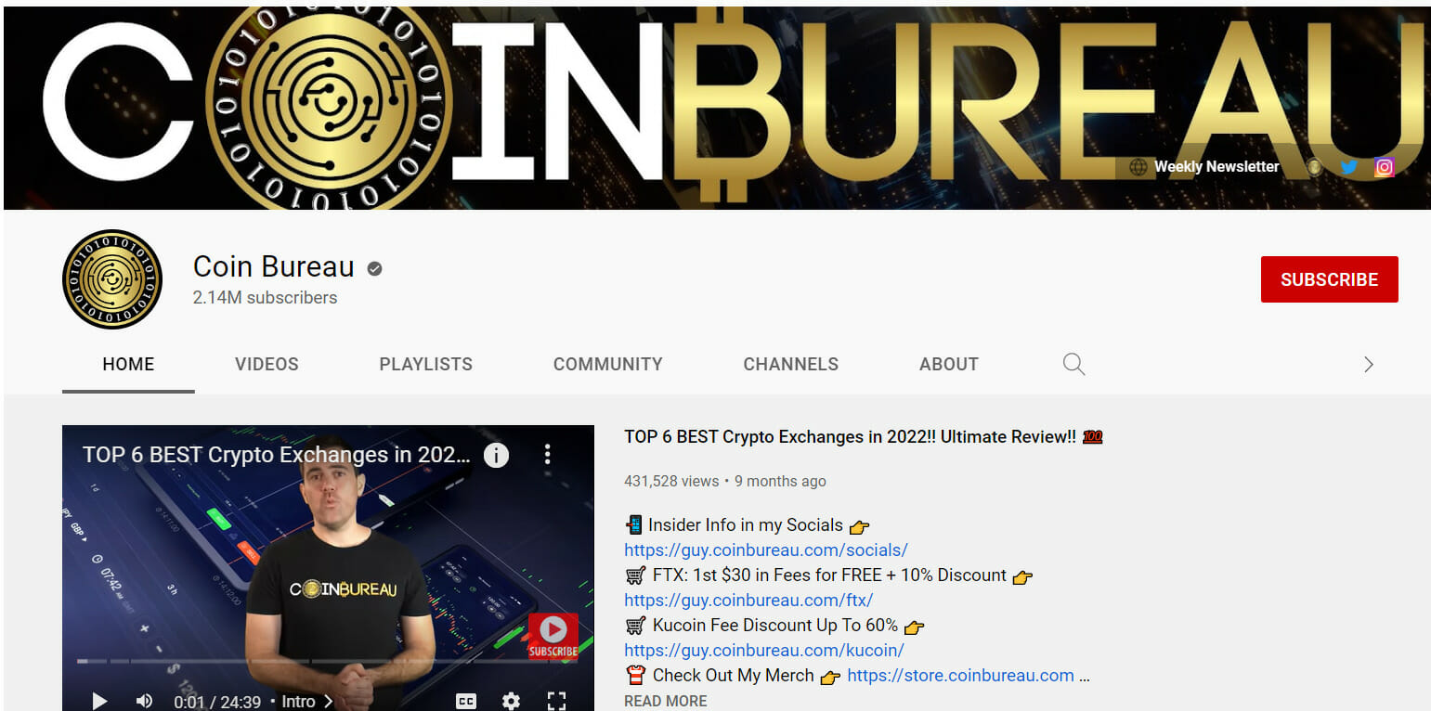This screenshot has width=1431, height=711.
Task: Open the PLAYLISTS tab
Action: click(425, 364)
